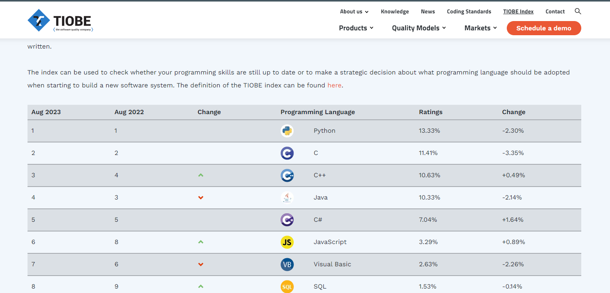Click the C# language icon
Screen dimensions: 610x293
click(287, 220)
